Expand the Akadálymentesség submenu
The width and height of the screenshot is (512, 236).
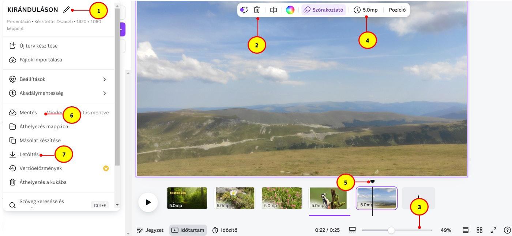point(59,93)
